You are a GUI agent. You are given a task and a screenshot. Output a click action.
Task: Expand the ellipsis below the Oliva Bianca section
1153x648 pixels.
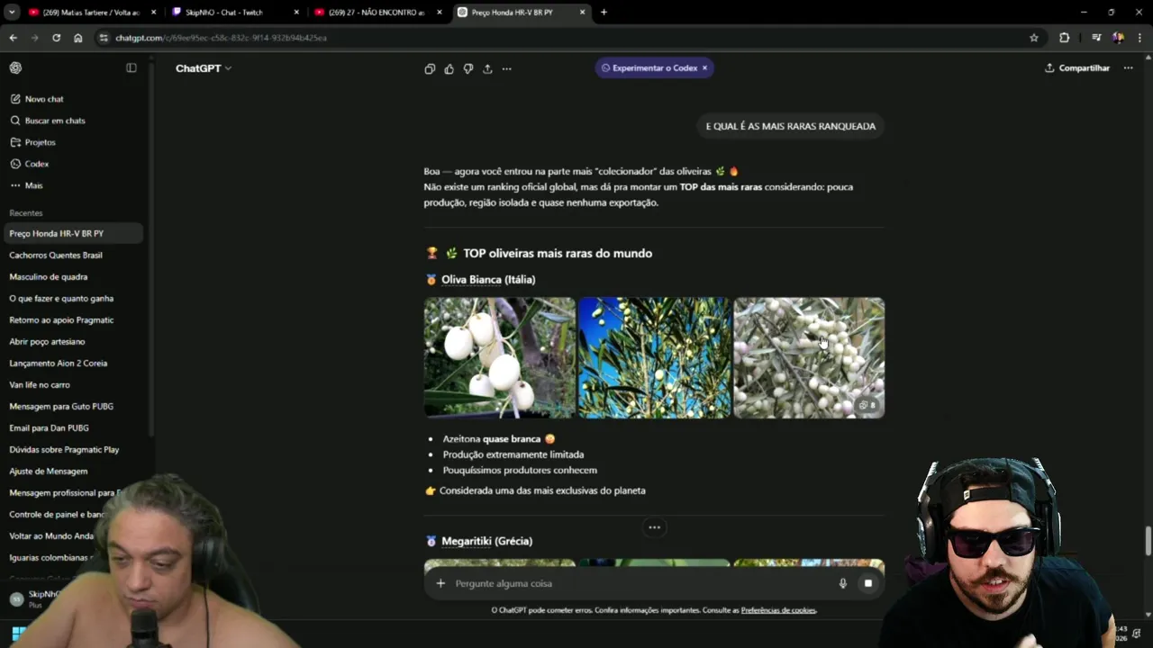tap(655, 527)
